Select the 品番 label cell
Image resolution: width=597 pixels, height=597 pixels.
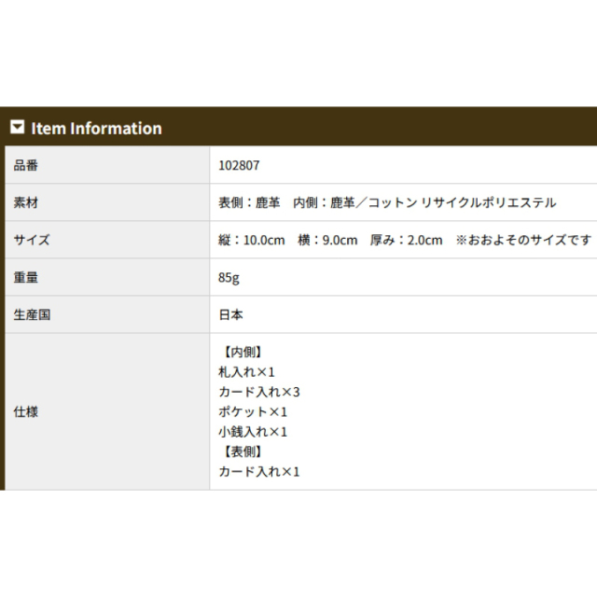107,165
